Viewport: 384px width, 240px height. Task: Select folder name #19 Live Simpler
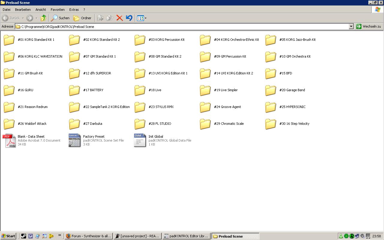click(x=226, y=90)
